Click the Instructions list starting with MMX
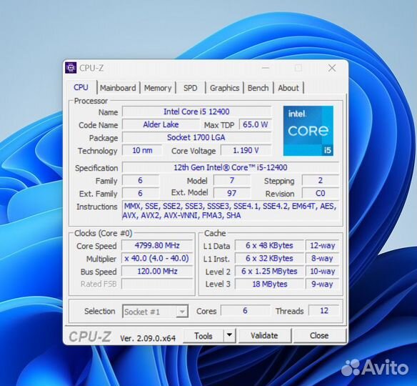 click(231, 211)
